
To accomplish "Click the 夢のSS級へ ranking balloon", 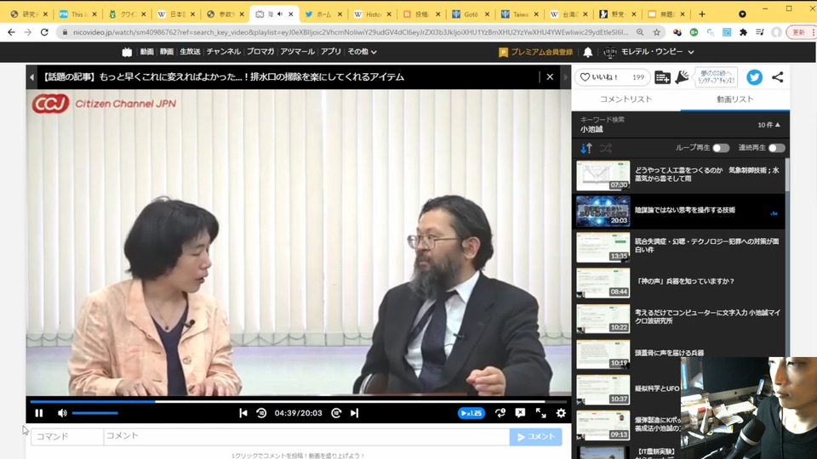I will (x=717, y=77).
